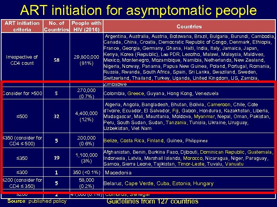Click the "Countries" column header
The image size is (277, 207).
[189, 26]
